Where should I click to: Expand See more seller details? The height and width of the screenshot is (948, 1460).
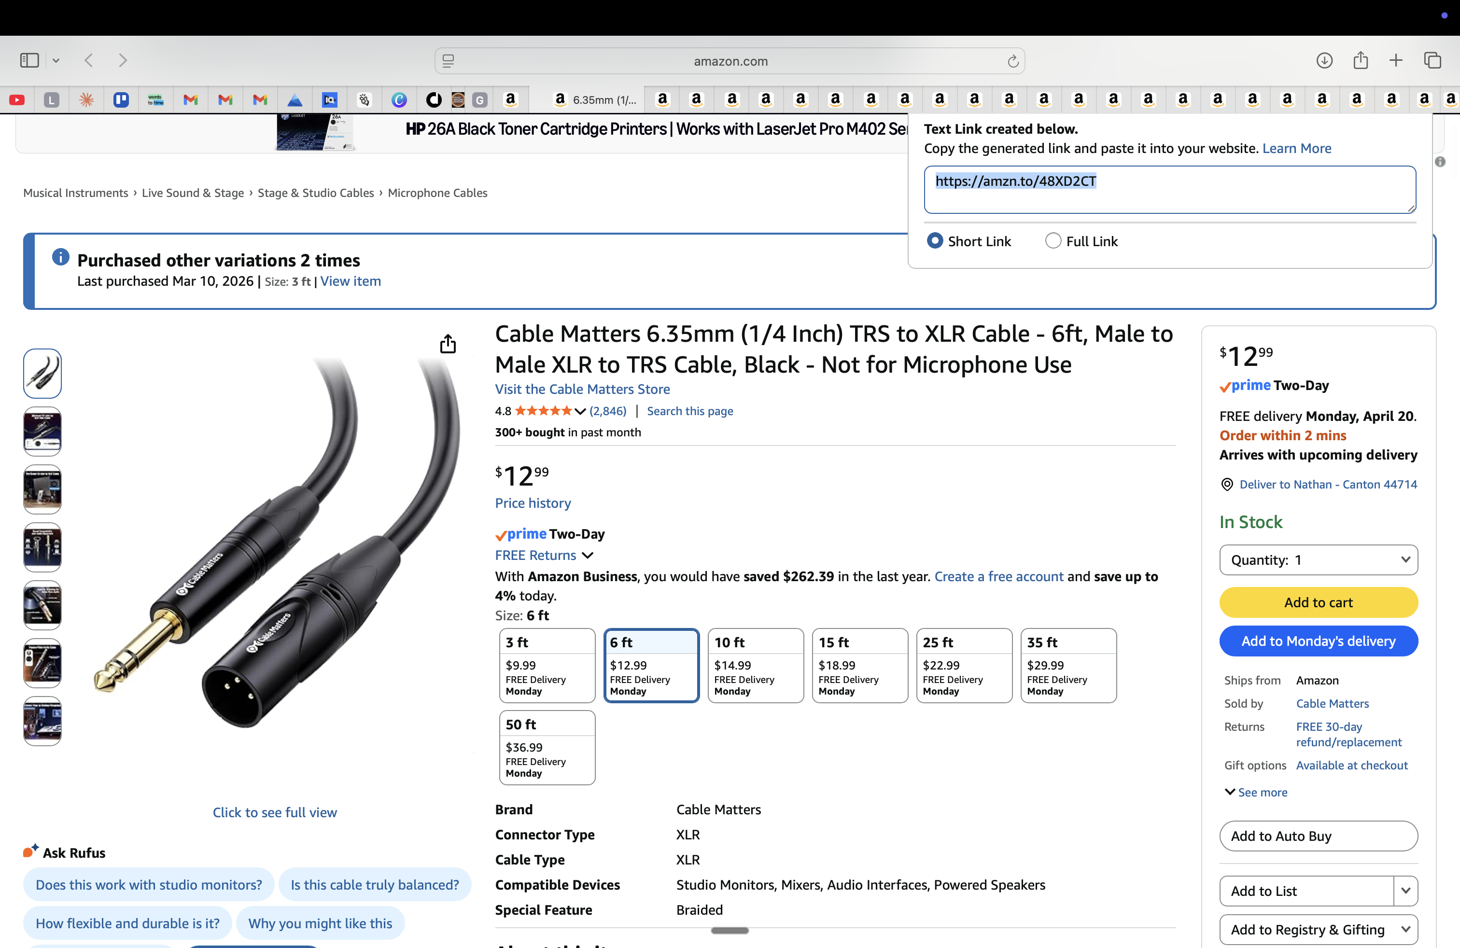pyautogui.click(x=1256, y=792)
